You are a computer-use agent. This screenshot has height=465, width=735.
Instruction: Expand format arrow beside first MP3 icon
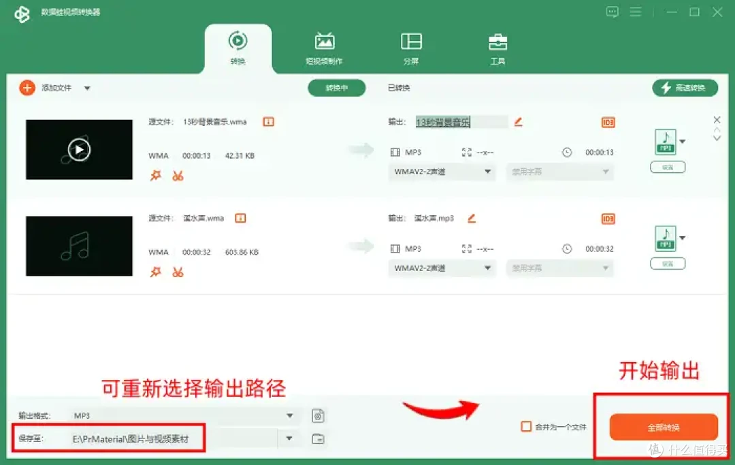click(683, 142)
